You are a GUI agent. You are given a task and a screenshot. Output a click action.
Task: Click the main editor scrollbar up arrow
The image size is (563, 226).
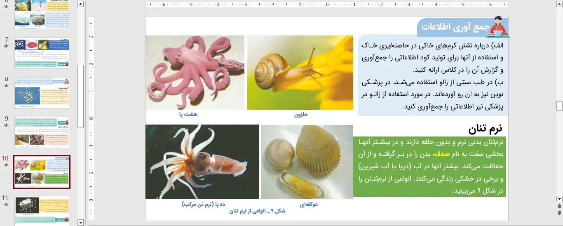click(559, 5)
